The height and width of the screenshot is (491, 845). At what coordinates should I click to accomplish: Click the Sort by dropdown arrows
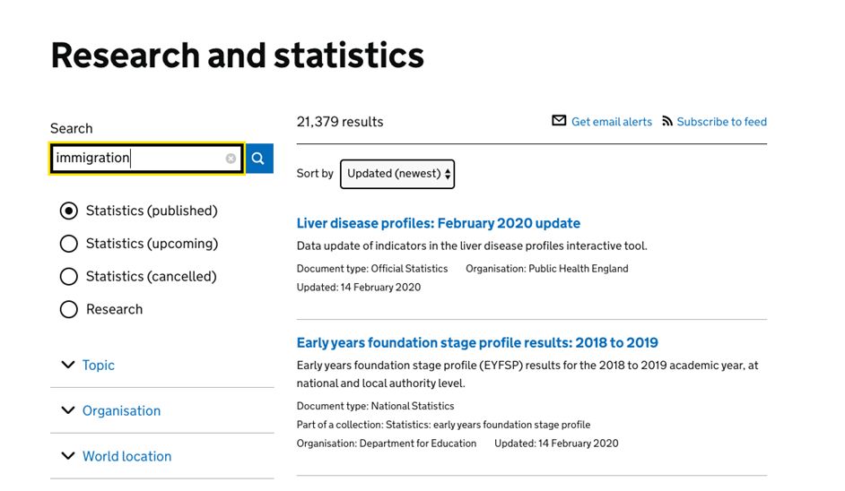click(448, 174)
